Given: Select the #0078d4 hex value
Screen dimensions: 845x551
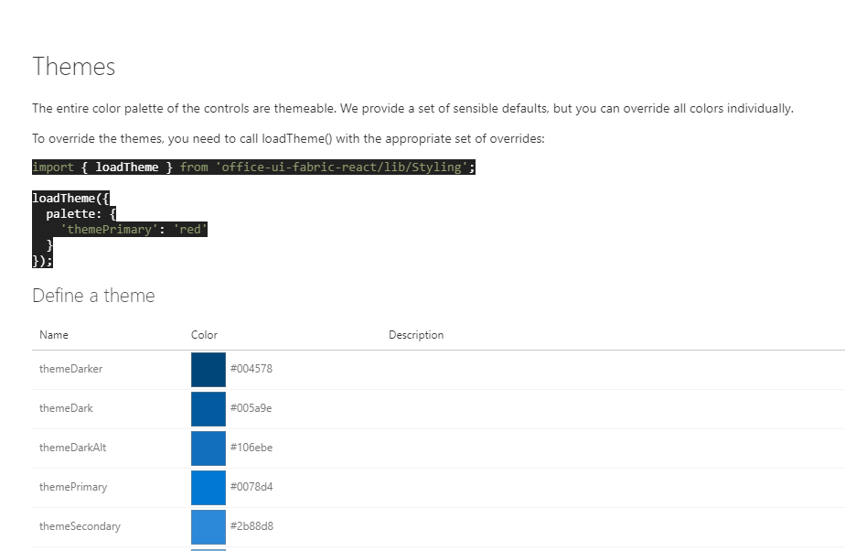Looking at the screenshot, I should point(251,487).
